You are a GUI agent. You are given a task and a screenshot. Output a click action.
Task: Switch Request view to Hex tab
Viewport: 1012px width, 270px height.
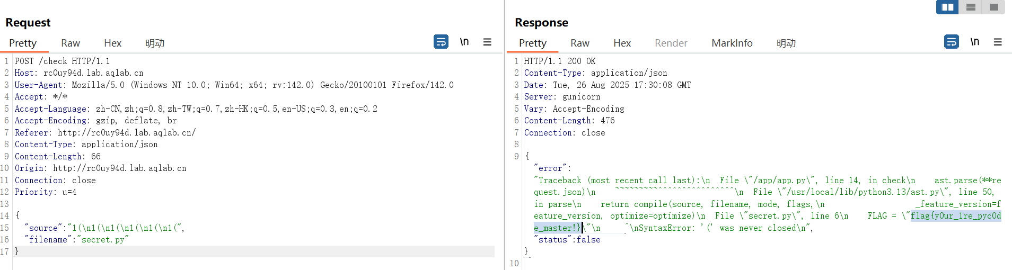pos(112,43)
